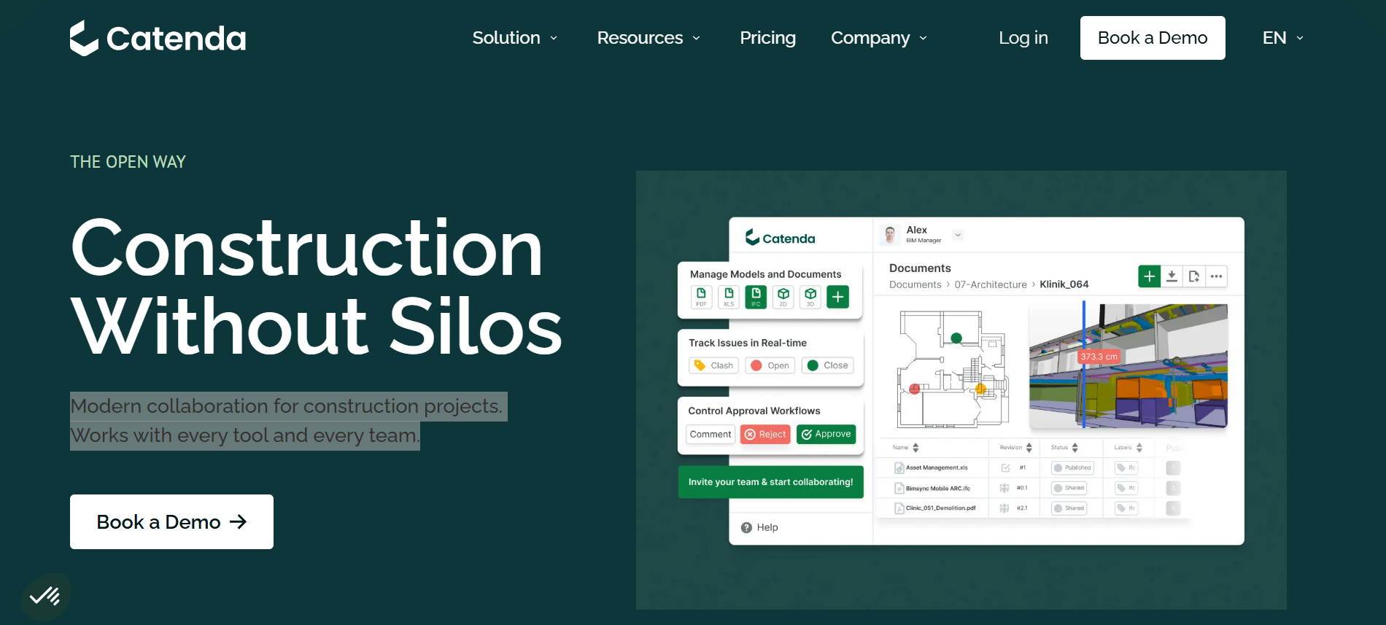Viewport: 1386px width, 625px height.
Task: Click the Shared status of Clinic_051_Demolition.pdf
Action: [1069, 508]
